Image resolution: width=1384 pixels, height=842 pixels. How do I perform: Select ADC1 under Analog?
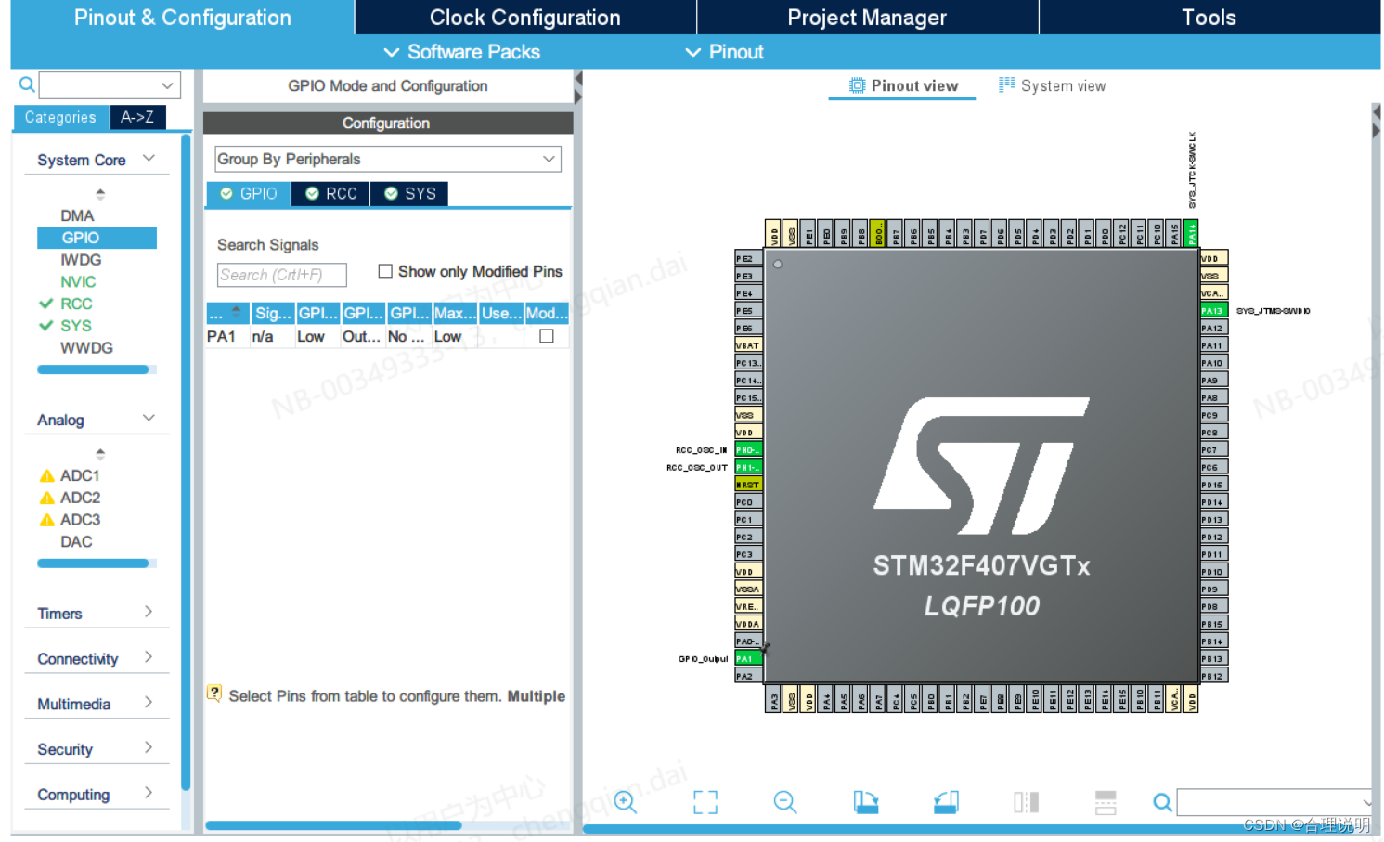[x=80, y=475]
